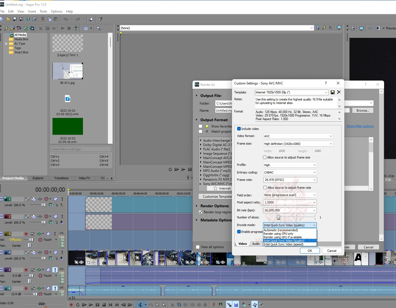The width and height of the screenshot is (396, 308).
Task: Mute video track 1
Action: tap(55, 199)
